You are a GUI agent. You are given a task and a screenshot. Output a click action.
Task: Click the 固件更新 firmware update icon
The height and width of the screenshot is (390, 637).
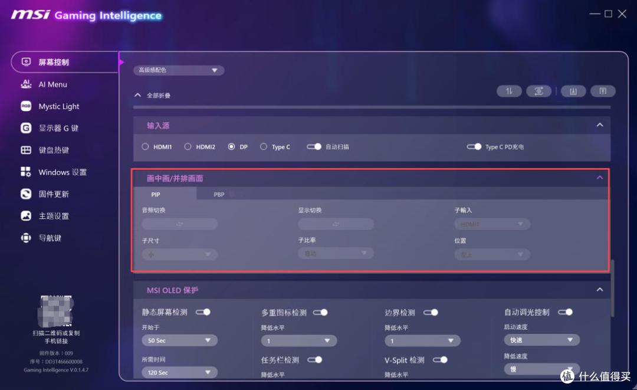(x=26, y=194)
